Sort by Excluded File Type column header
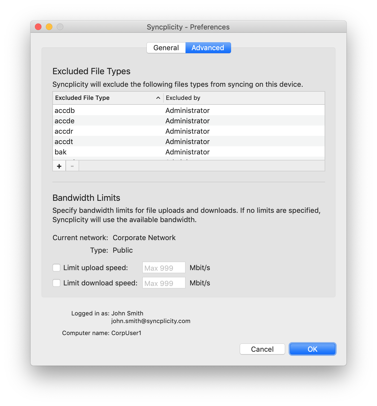 tap(108, 98)
